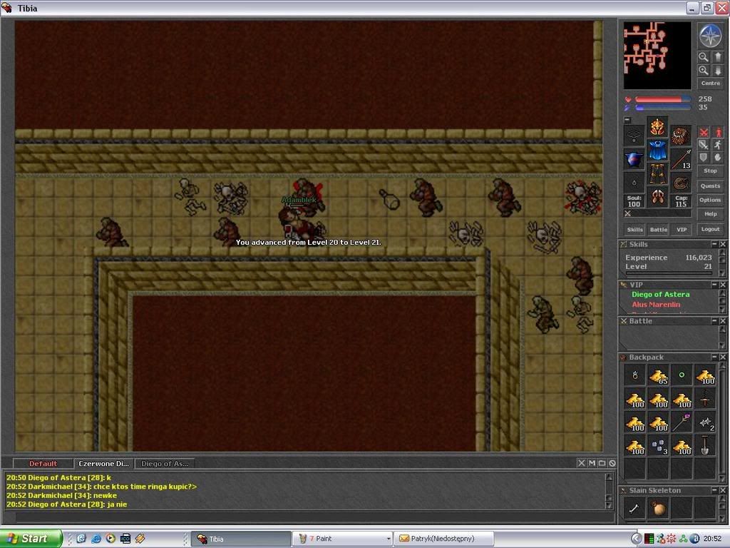Click the blue shield equipment slot
The image size is (730, 548).
(634, 159)
